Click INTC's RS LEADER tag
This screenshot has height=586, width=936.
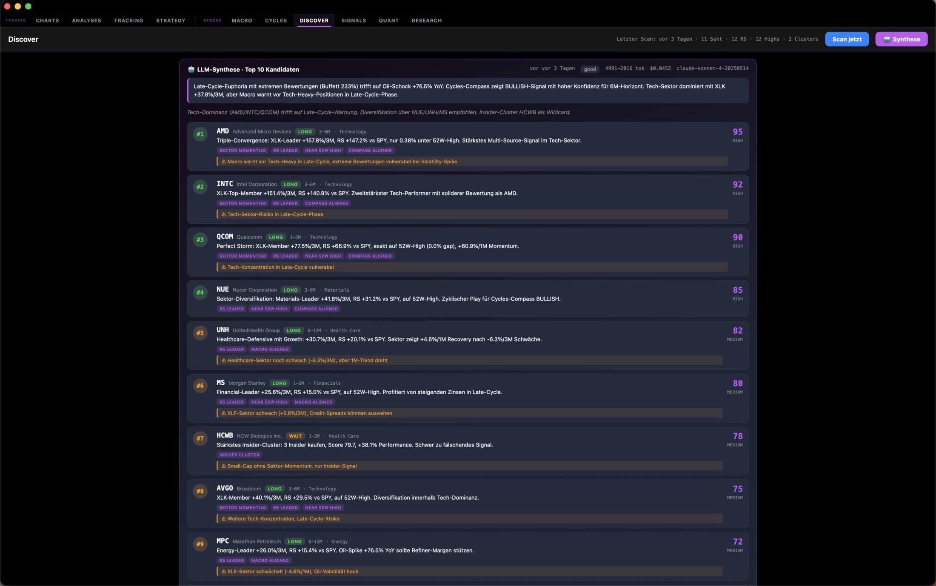[285, 203]
